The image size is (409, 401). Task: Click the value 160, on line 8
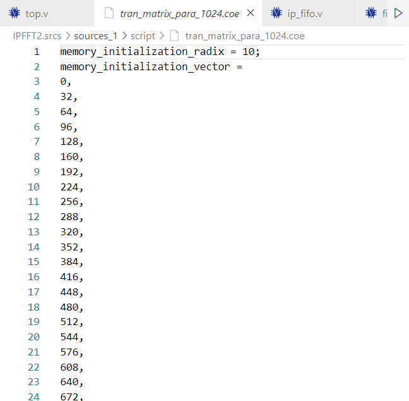click(x=72, y=157)
